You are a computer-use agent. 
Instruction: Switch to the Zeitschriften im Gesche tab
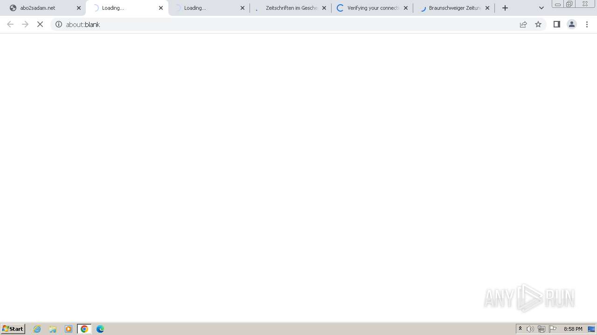tap(290, 8)
